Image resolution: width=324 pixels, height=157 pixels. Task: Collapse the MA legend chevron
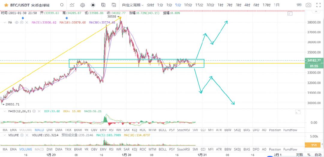(4, 22)
